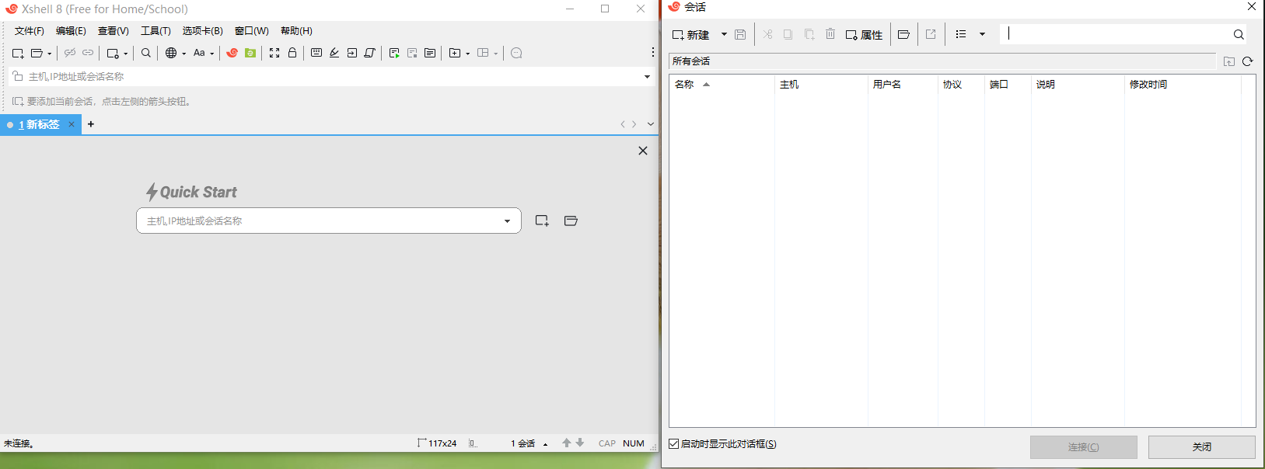Screen dimensions: 1265x469
Task: Sort sessions by 名称 column header
Action: [722, 84]
